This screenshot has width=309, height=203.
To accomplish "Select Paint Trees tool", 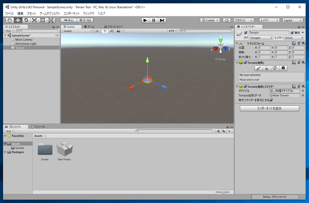I will [x=267, y=68].
